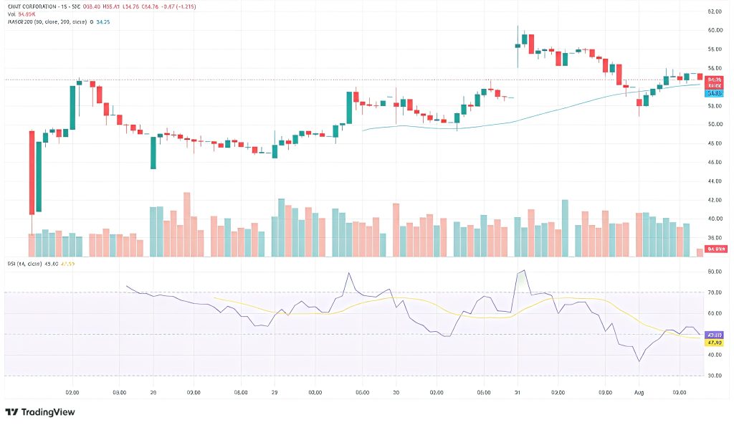Click the 70,00 RSI axis label
This screenshot has width=734, height=425.
[715, 292]
